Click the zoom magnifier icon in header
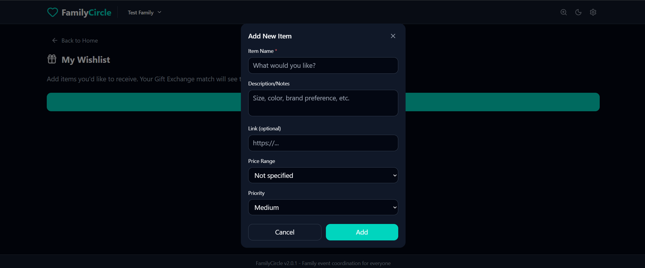 click(564, 12)
